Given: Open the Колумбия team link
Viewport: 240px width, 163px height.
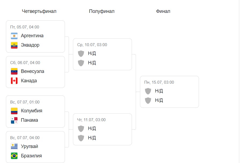Looking at the screenshot, I should coord(31,111).
